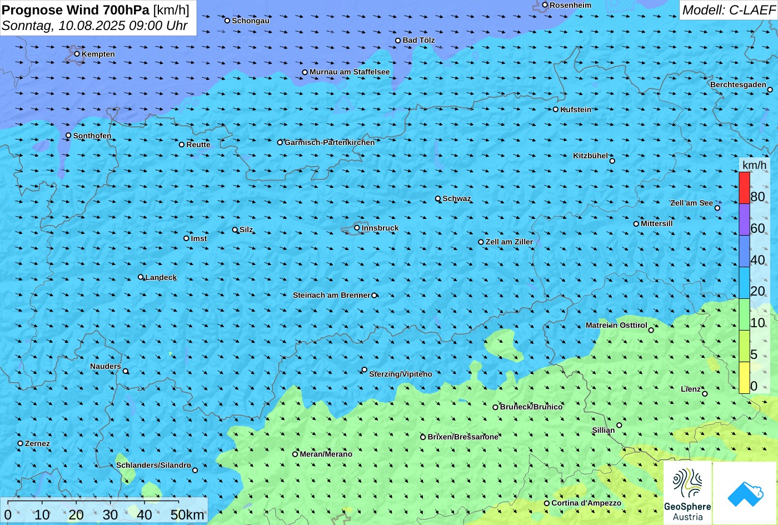778x525 pixels.
Task: Click the Imst location marker
Action: [x=186, y=238]
